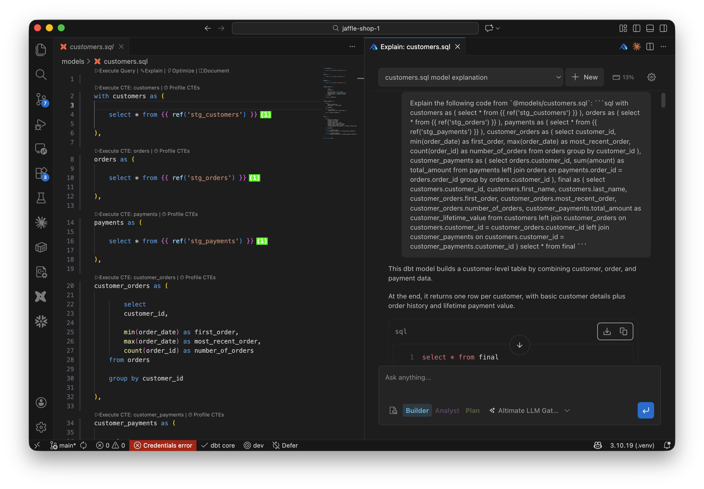The height and width of the screenshot is (489, 704).
Task: Click Execute CTE: customer_orders lens
Action: (135, 277)
